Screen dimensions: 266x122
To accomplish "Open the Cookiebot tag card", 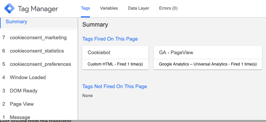I will [115, 58].
